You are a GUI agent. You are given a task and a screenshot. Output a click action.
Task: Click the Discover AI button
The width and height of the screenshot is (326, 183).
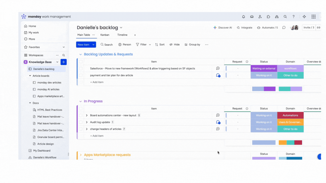coord(223,27)
